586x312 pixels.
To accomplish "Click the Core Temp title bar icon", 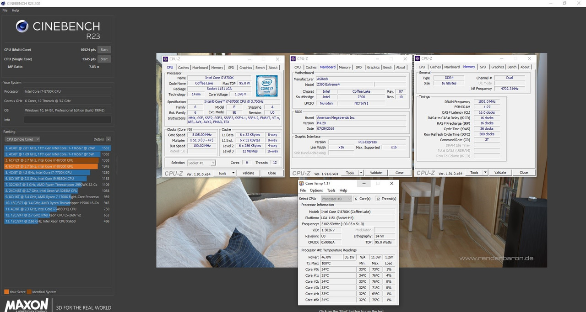I will (x=302, y=184).
